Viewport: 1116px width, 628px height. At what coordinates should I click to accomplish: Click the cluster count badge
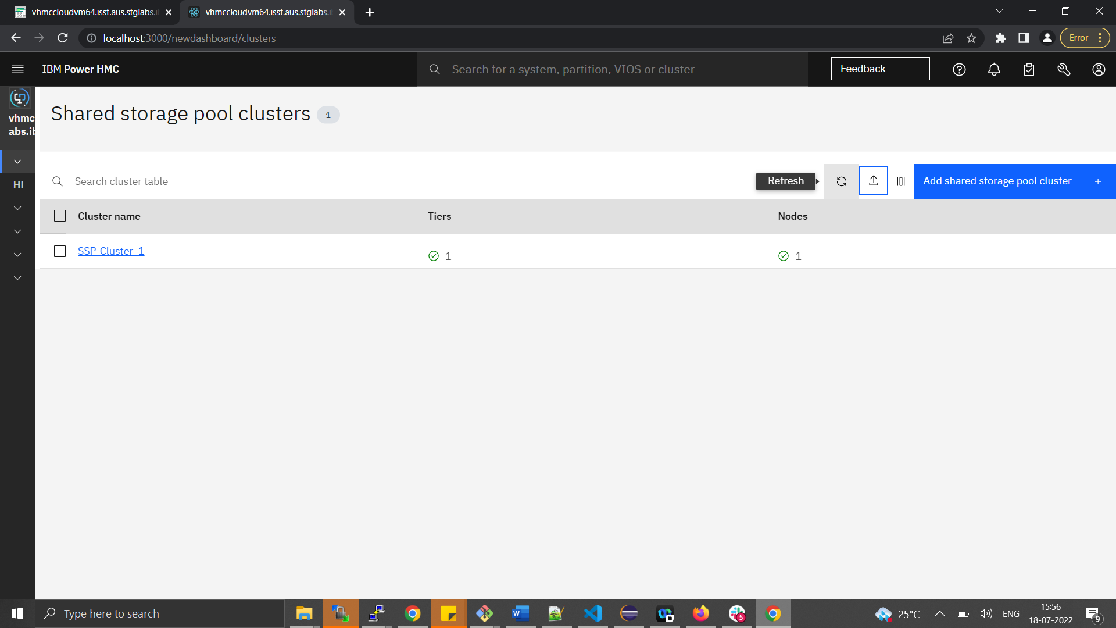pyautogui.click(x=328, y=115)
